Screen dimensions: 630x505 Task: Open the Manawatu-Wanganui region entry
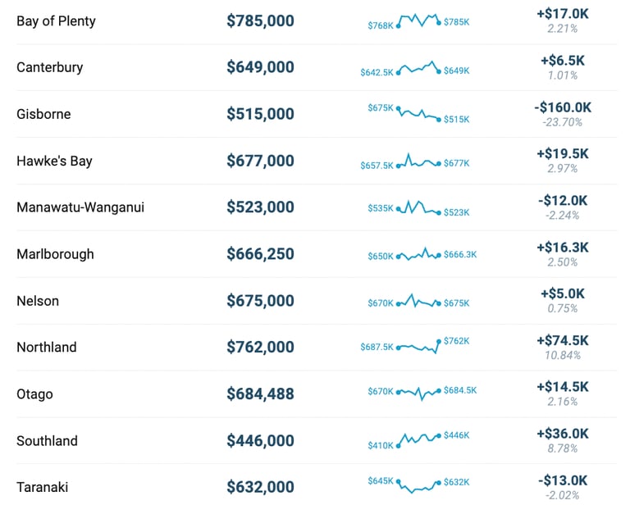(80, 207)
